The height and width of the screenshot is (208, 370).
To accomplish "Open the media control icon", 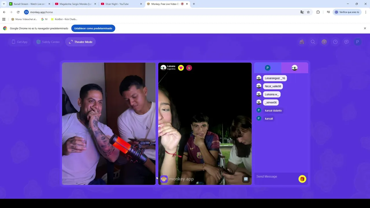I will click(x=328, y=12).
